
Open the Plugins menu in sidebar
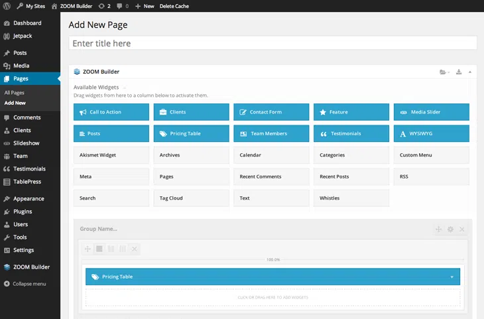[23, 212]
